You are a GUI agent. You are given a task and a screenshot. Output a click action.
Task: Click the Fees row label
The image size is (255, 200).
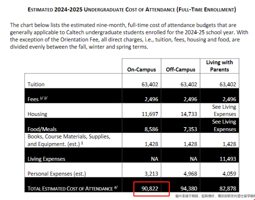tap(37, 99)
